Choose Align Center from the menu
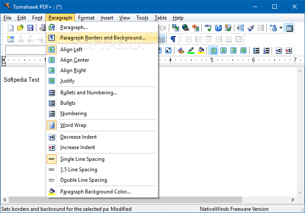Screen dimensions: 305x213 click(102, 60)
